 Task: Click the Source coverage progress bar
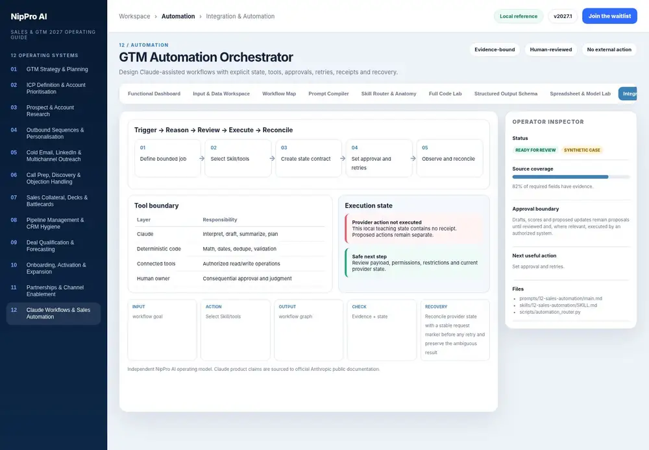(570, 177)
